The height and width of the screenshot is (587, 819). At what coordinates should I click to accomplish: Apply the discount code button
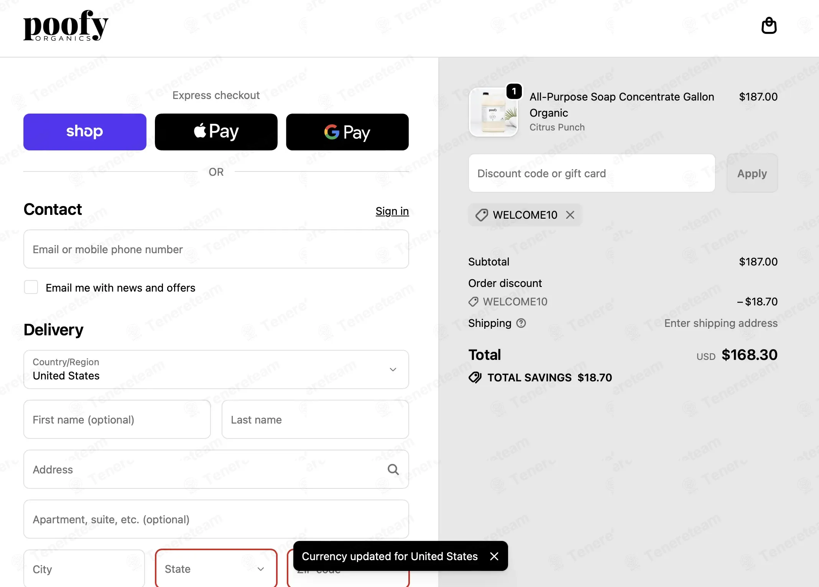click(752, 173)
